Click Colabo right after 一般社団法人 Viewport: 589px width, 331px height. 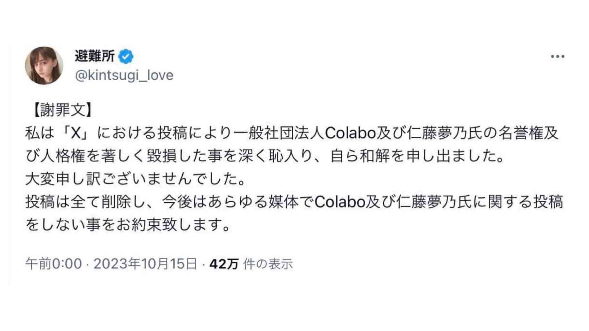(350, 133)
